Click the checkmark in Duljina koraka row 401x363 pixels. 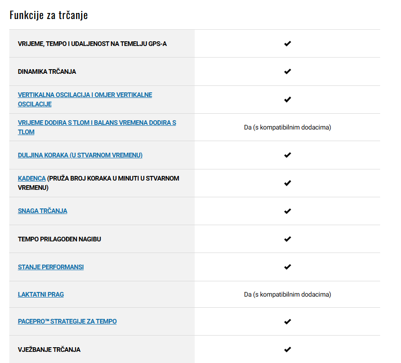pyautogui.click(x=287, y=155)
